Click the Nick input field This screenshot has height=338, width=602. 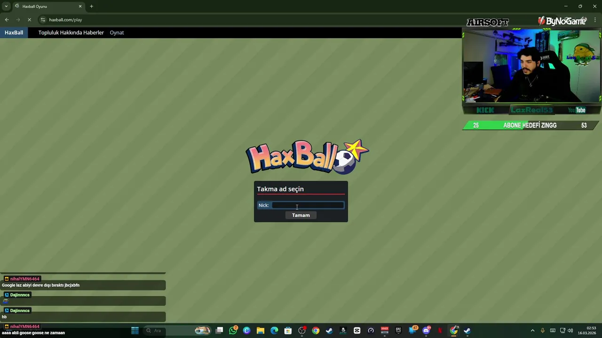(x=308, y=205)
